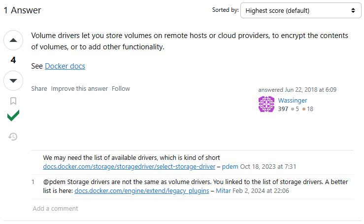
Task: Open the answer's activity history icon
Action: pyautogui.click(x=13, y=137)
